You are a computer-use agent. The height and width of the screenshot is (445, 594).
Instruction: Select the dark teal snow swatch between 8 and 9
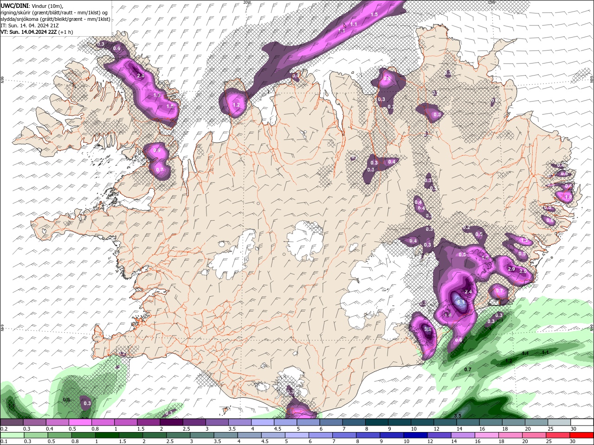pos(376,422)
